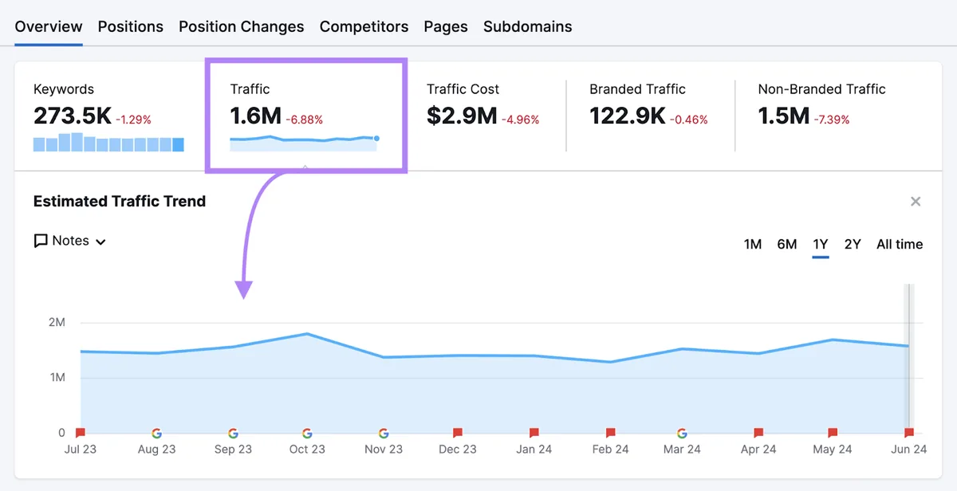Click the Estimated Traffic Trend heading
This screenshot has height=491, width=957.
tap(120, 202)
